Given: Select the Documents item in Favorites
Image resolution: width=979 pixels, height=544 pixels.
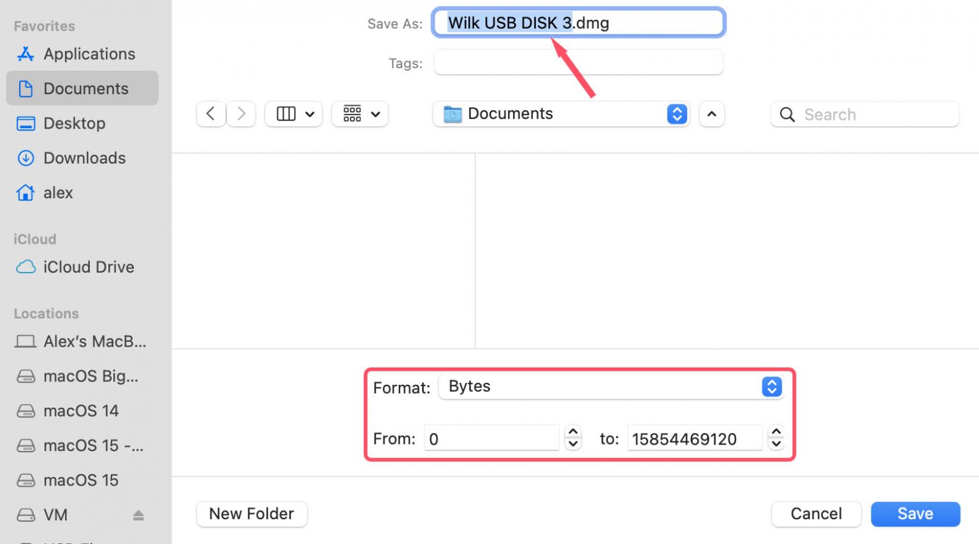Looking at the screenshot, I should pyautogui.click(x=85, y=89).
